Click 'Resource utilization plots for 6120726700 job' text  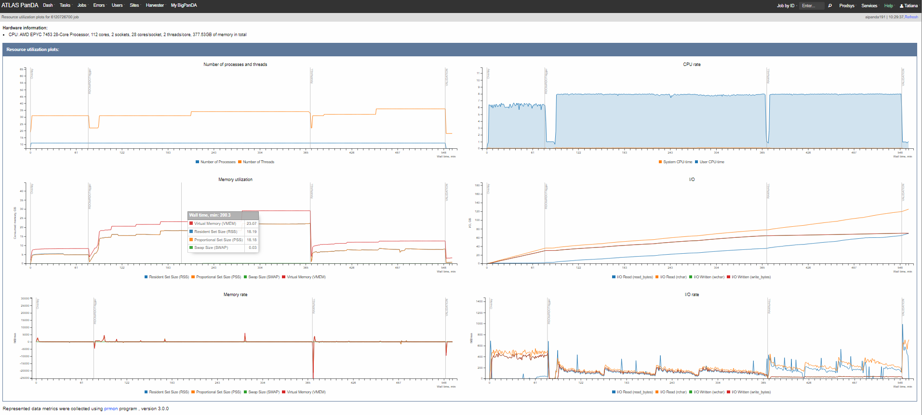[40, 17]
